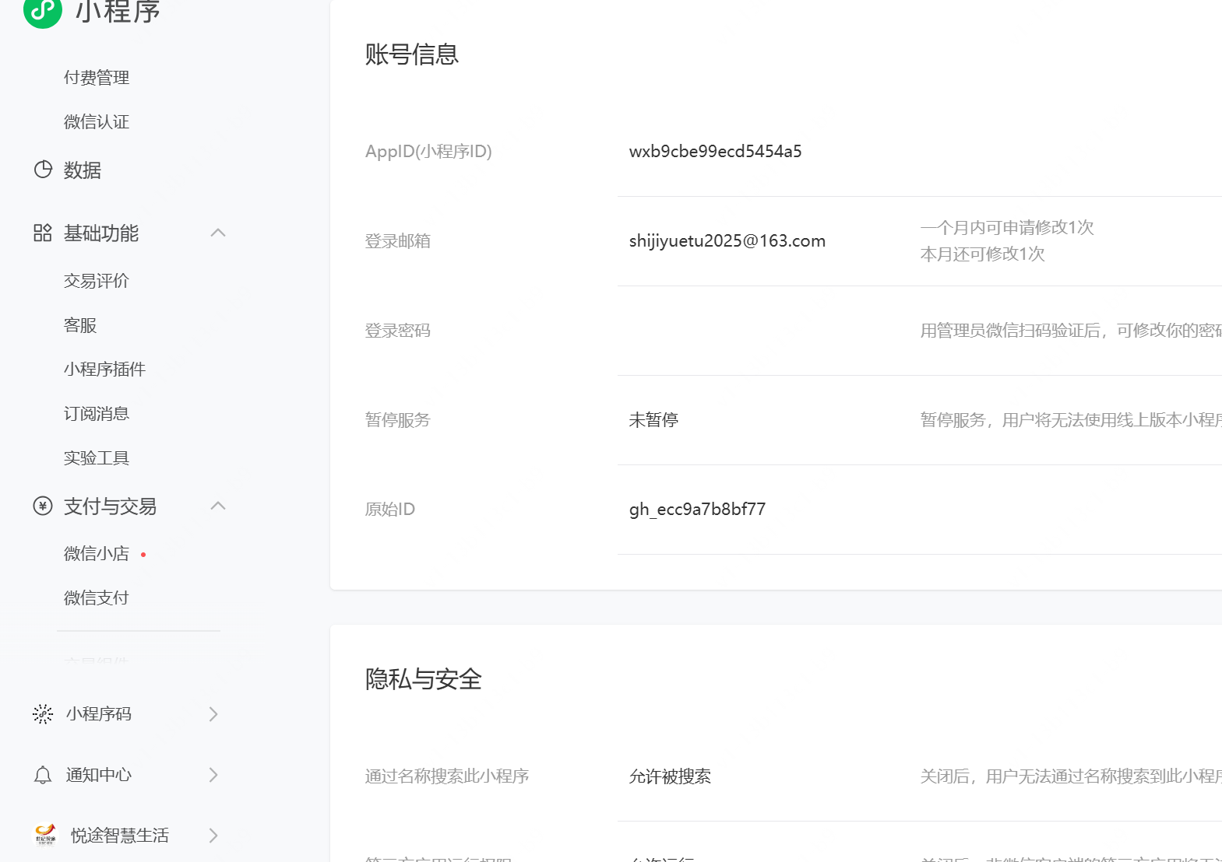Click the 通过名称搜索此小程序 label

pyautogui.click(x=447, y=776)
